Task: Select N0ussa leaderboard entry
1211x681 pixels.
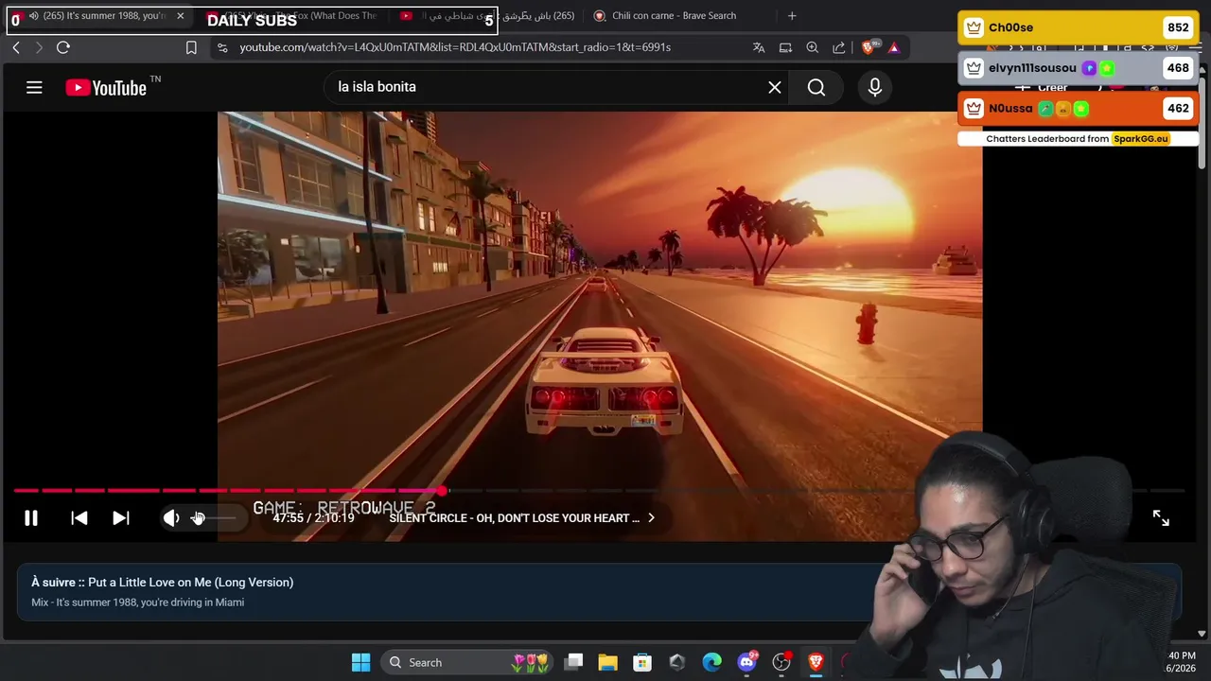Action: 1078,109
